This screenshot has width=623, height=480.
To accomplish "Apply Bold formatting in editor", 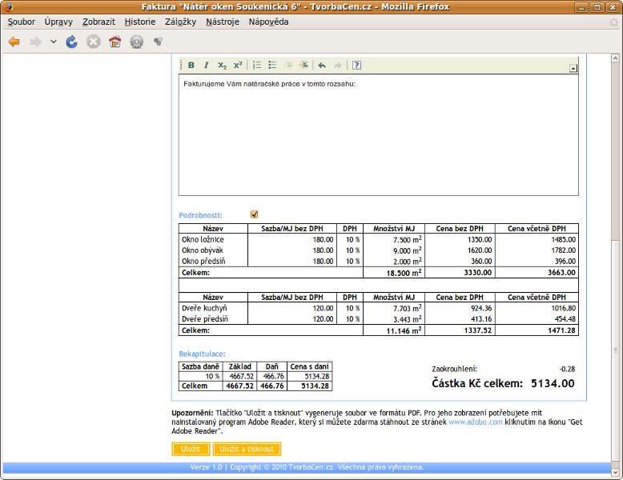I will pos(191,65).
